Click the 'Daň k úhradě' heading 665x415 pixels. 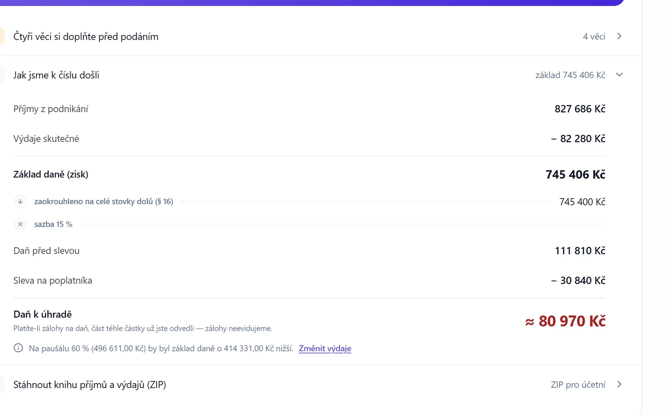(42, 314)
